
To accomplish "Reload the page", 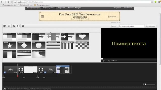I will click(8, 2).
